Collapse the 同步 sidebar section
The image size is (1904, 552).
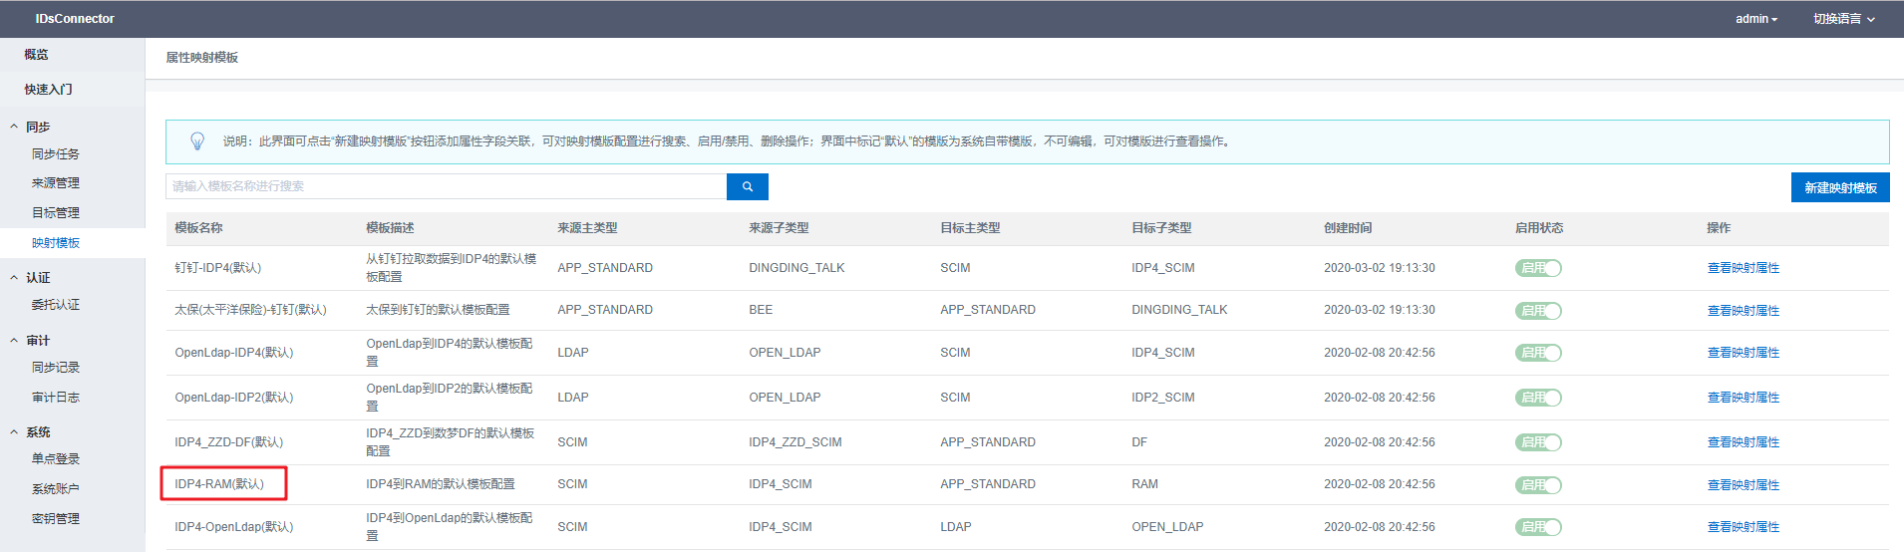38,127
